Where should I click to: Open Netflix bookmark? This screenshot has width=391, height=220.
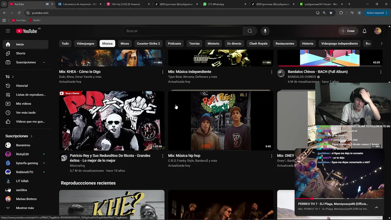point(35,20)
